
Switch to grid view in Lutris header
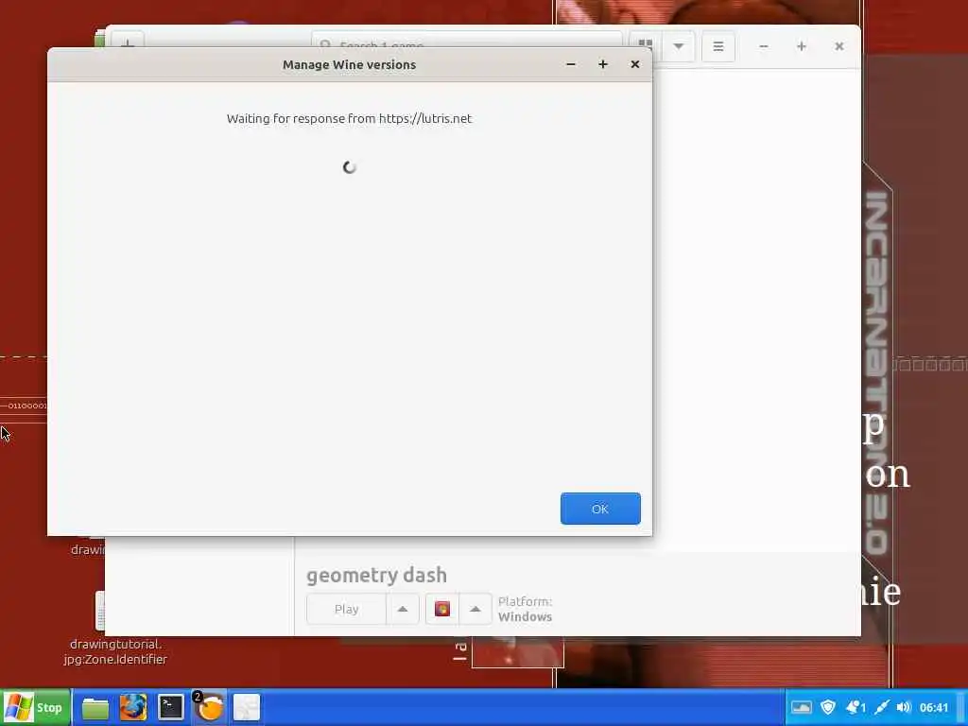pyautogui.click(x=645, y=44)
